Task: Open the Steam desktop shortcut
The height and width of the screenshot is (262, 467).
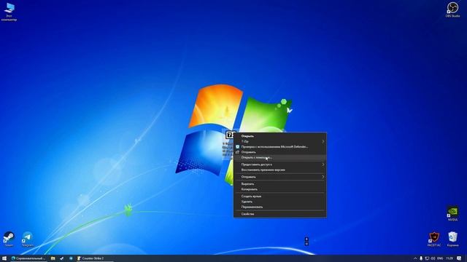Action: click(x=9, y=239)
